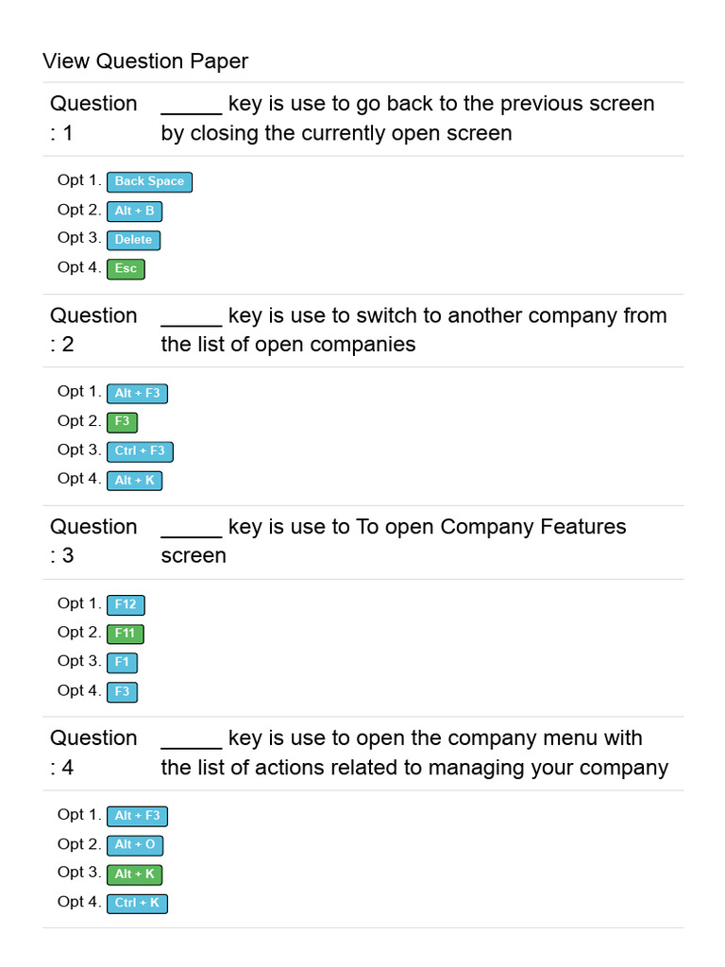The image size is (725, 967).
Task: Choose the green F3 badge in Question 2
Action: [x=122, y=422]
